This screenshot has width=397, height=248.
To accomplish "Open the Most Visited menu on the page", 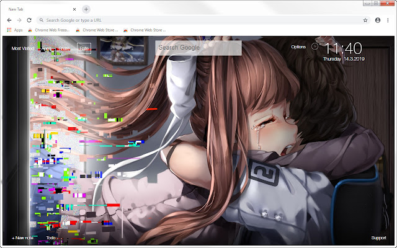I will pyautogui.click(x=22, y=48).
